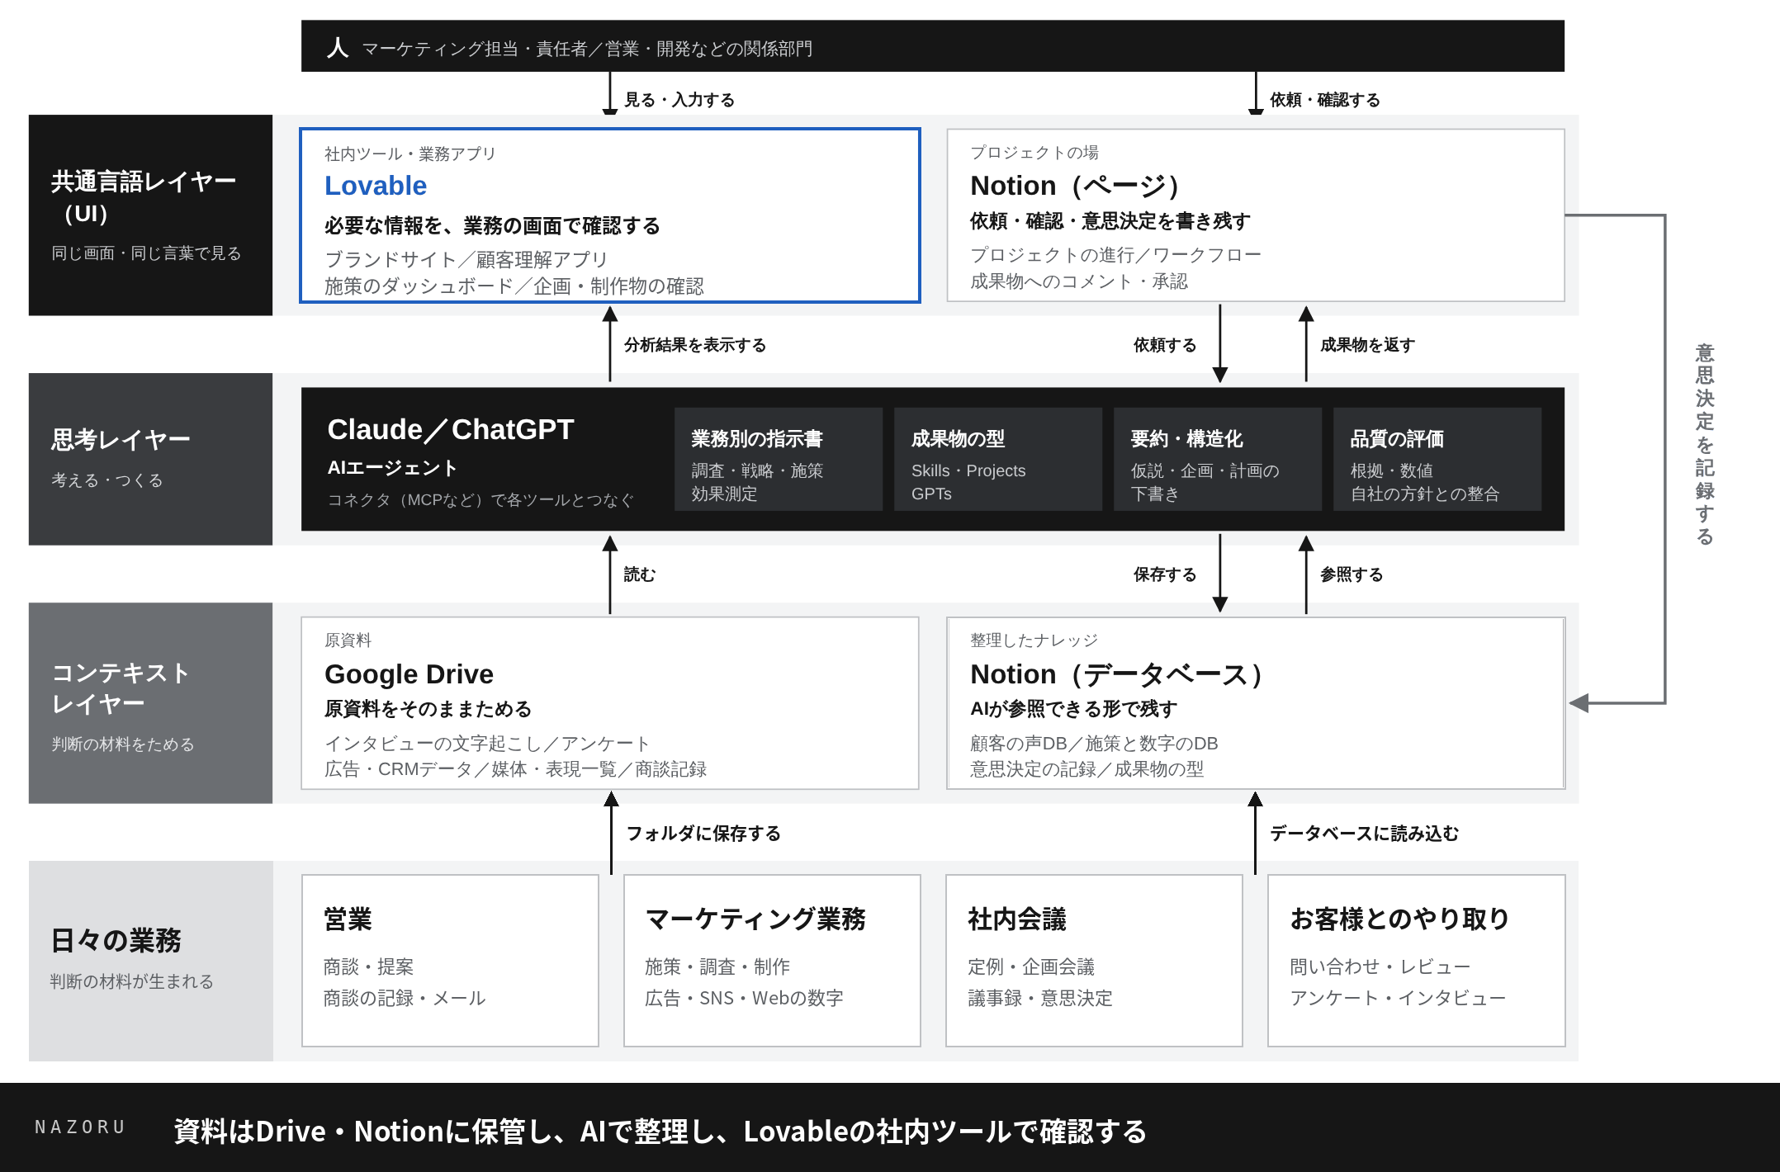Click the 成果物を返す label
The width and height of the screenshot is (1780, 1172).
[x=1368, y=345]
